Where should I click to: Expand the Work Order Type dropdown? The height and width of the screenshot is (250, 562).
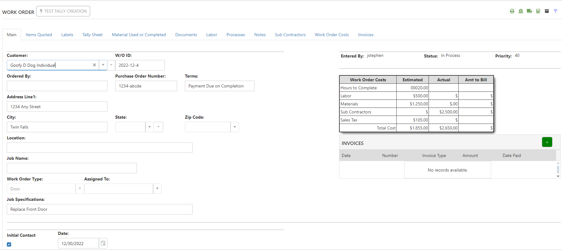(80, 189)
